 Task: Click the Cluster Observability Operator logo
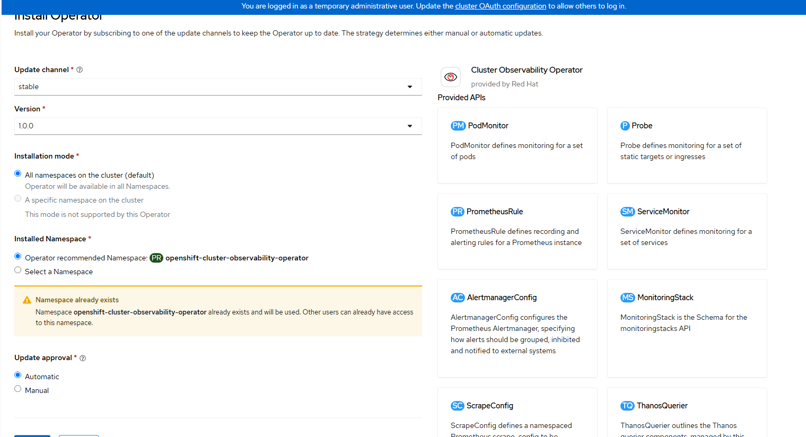pyautogui.click(x=451, y=77)
